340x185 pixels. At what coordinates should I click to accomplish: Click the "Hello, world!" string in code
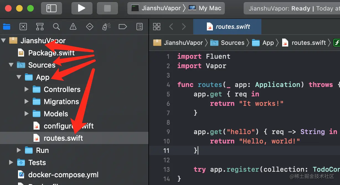pos(269,141)
